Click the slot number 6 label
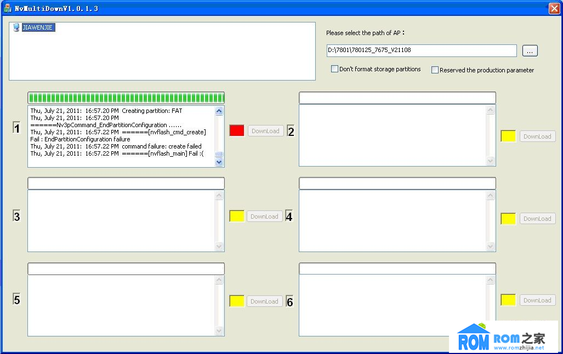The image size is (563, 354). [290, 301]
